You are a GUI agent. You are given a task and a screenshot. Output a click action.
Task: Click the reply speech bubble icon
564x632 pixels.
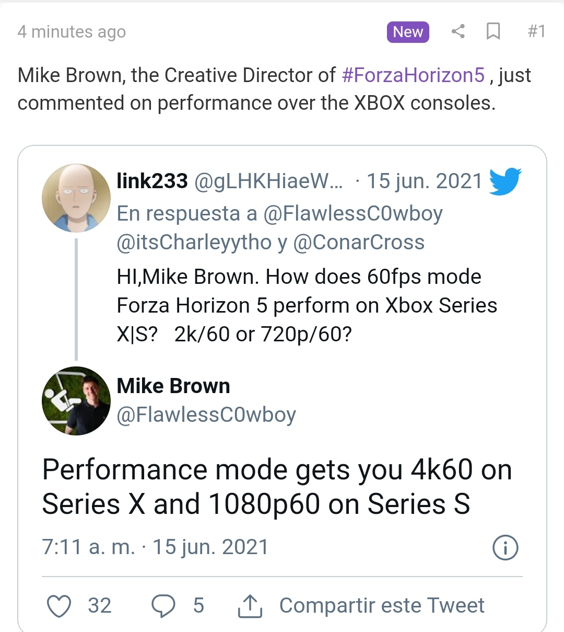163,606
